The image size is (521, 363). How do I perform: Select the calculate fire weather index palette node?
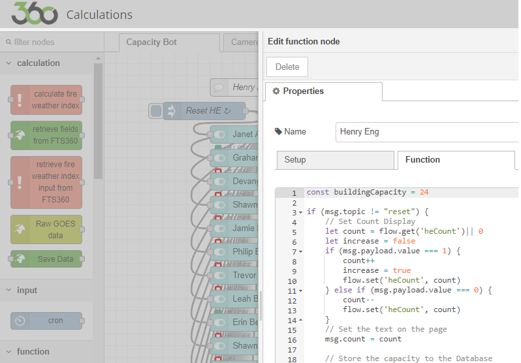tap(46, 100)
